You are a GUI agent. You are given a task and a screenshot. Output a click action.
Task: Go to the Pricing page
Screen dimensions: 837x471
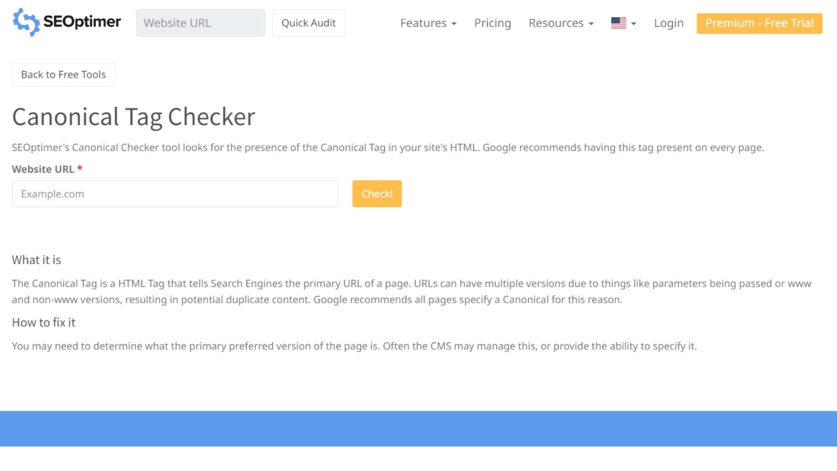(492, 23)
